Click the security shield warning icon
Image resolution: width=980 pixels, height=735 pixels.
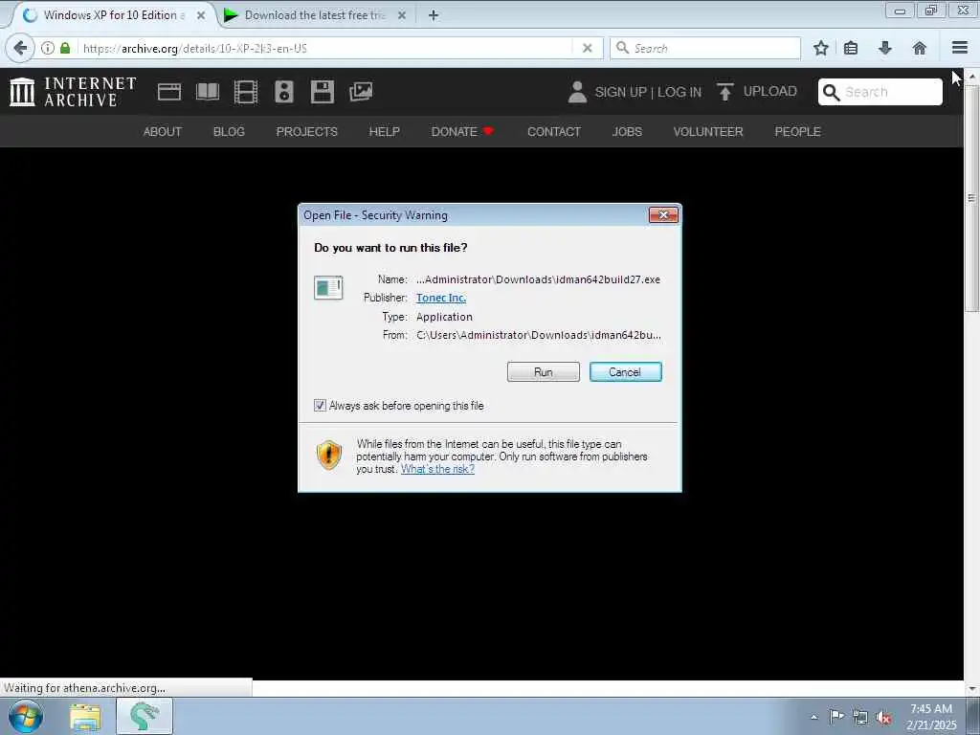pos(329,455)
